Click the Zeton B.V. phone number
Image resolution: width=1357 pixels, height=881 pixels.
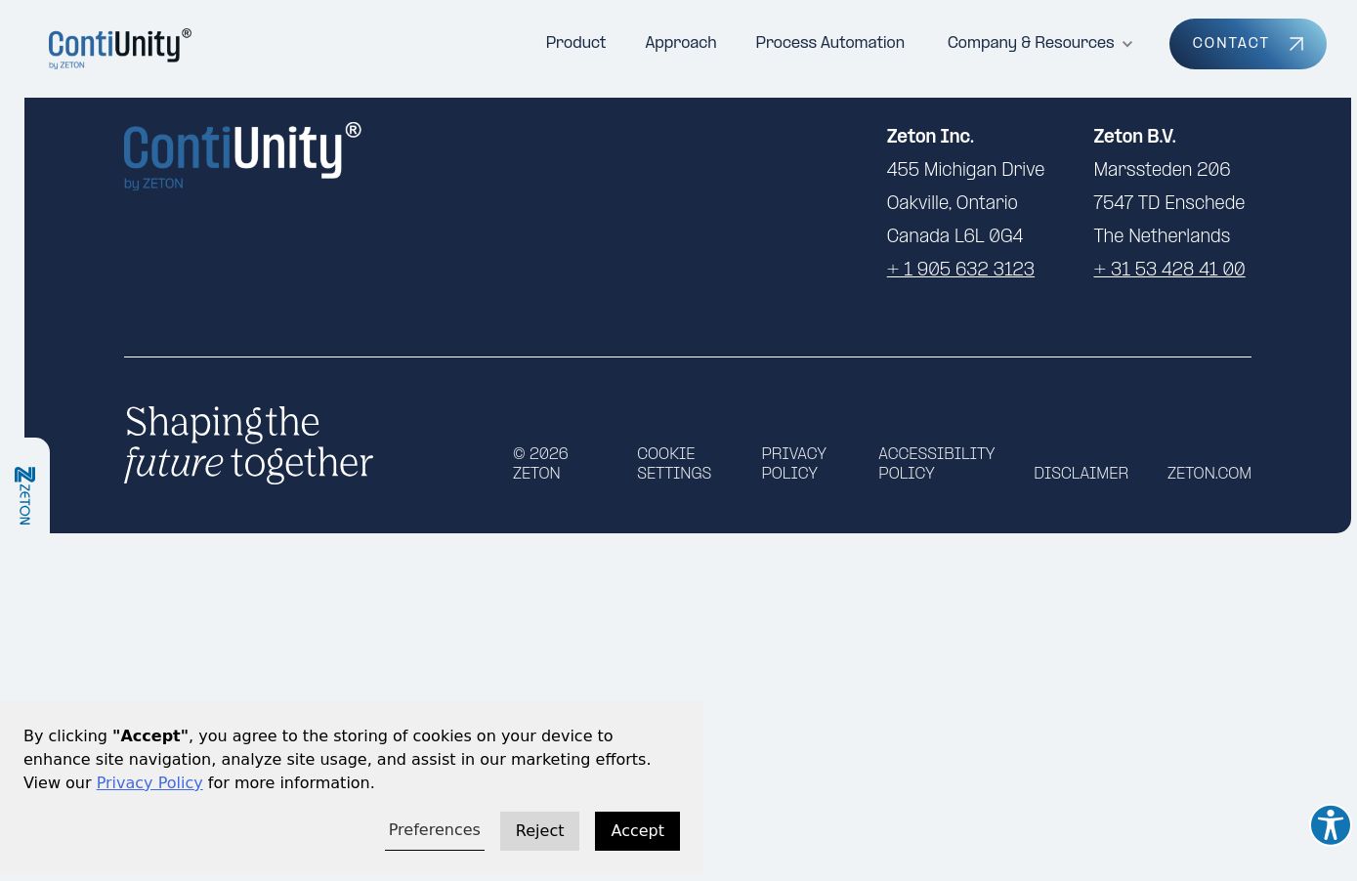pyautogui.click(x=1168, y=270)
